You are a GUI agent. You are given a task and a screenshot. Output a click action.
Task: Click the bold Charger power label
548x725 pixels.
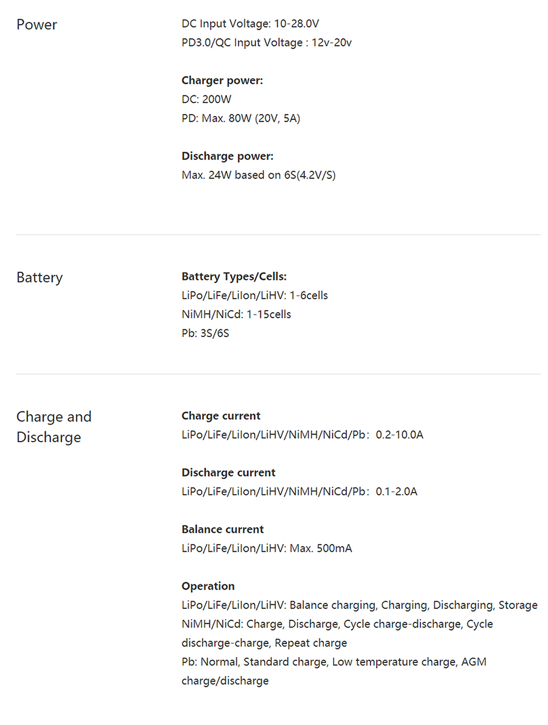[222, 81]
